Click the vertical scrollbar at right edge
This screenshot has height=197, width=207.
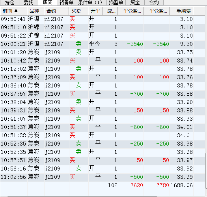[206, 170]
